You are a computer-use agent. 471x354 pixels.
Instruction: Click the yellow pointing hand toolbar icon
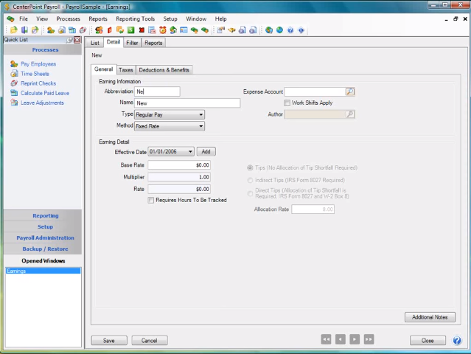point(231,29)
